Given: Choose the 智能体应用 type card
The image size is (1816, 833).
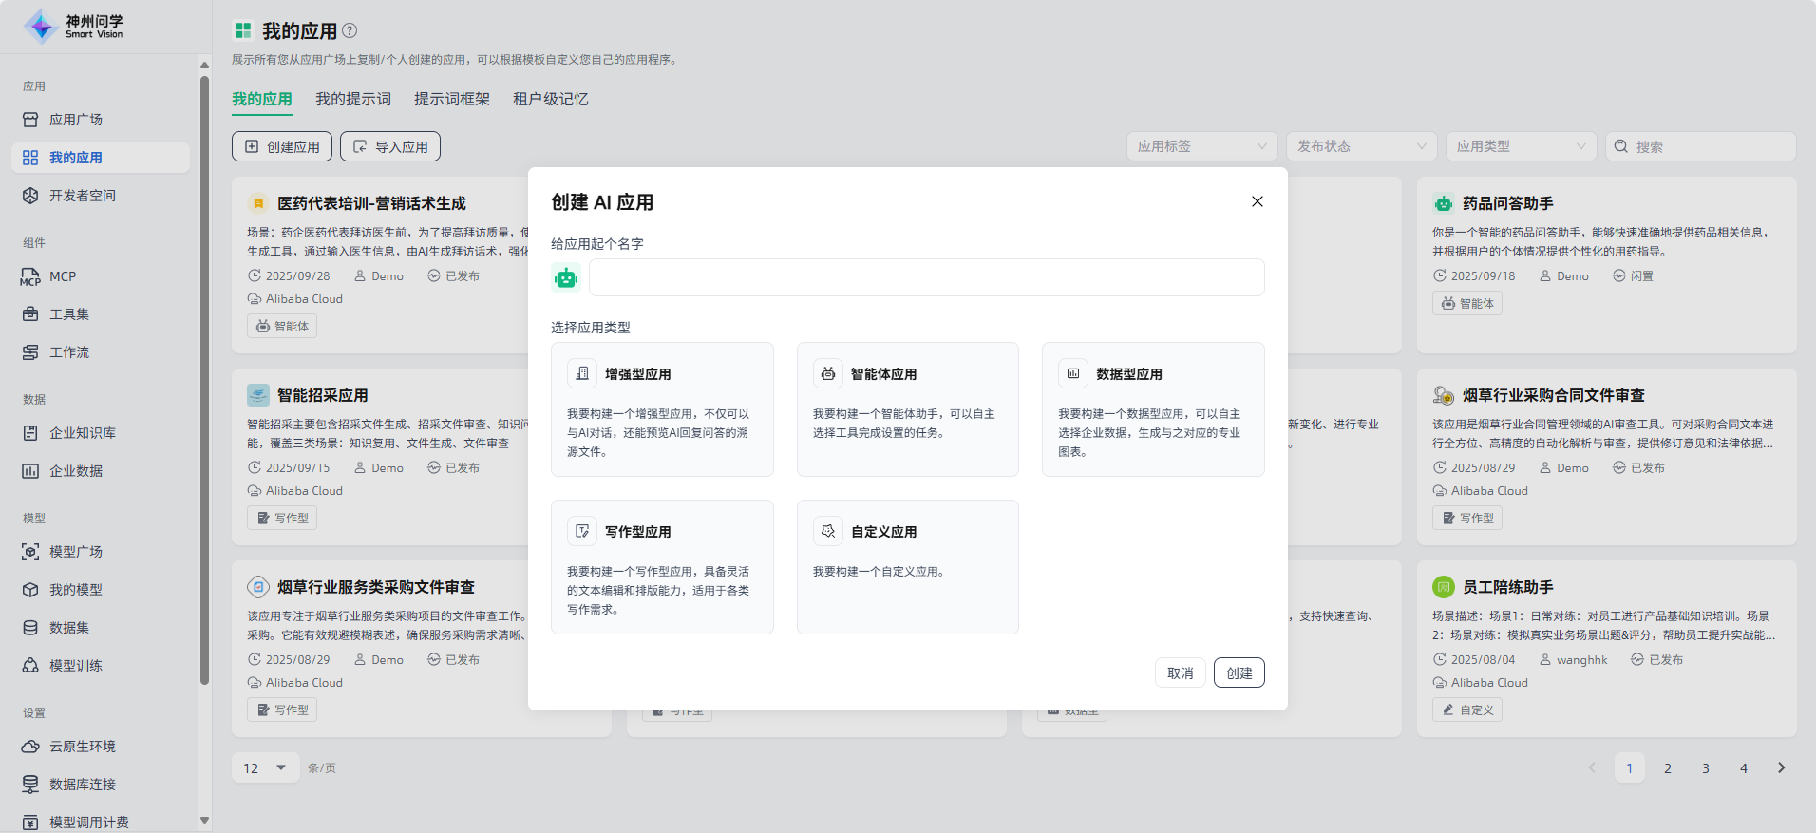Looking at the screenshot, I should pos(907,409).
